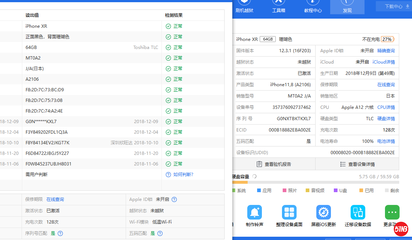The height and width of the screenshot is (240, 412).
Task: Open the CPU详情 link
Action: (386, 107)
